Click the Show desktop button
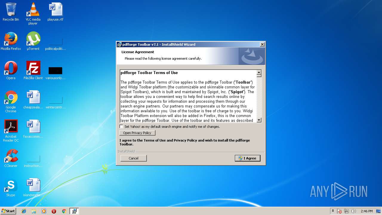Viewport: 382px width, 215px height. [x=379, y=211]
